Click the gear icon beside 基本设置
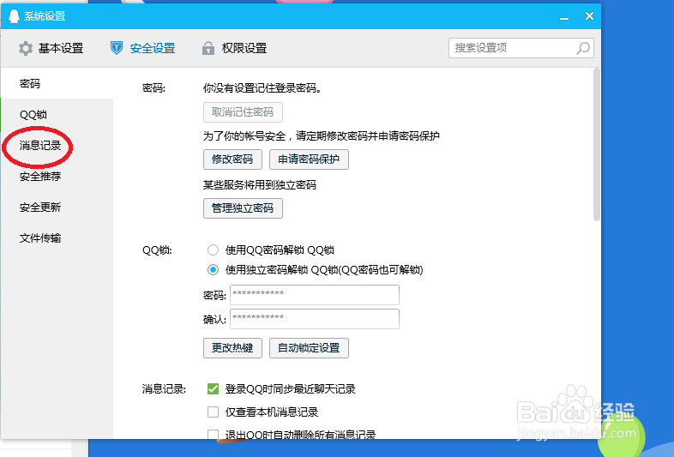 click(26, 48)
